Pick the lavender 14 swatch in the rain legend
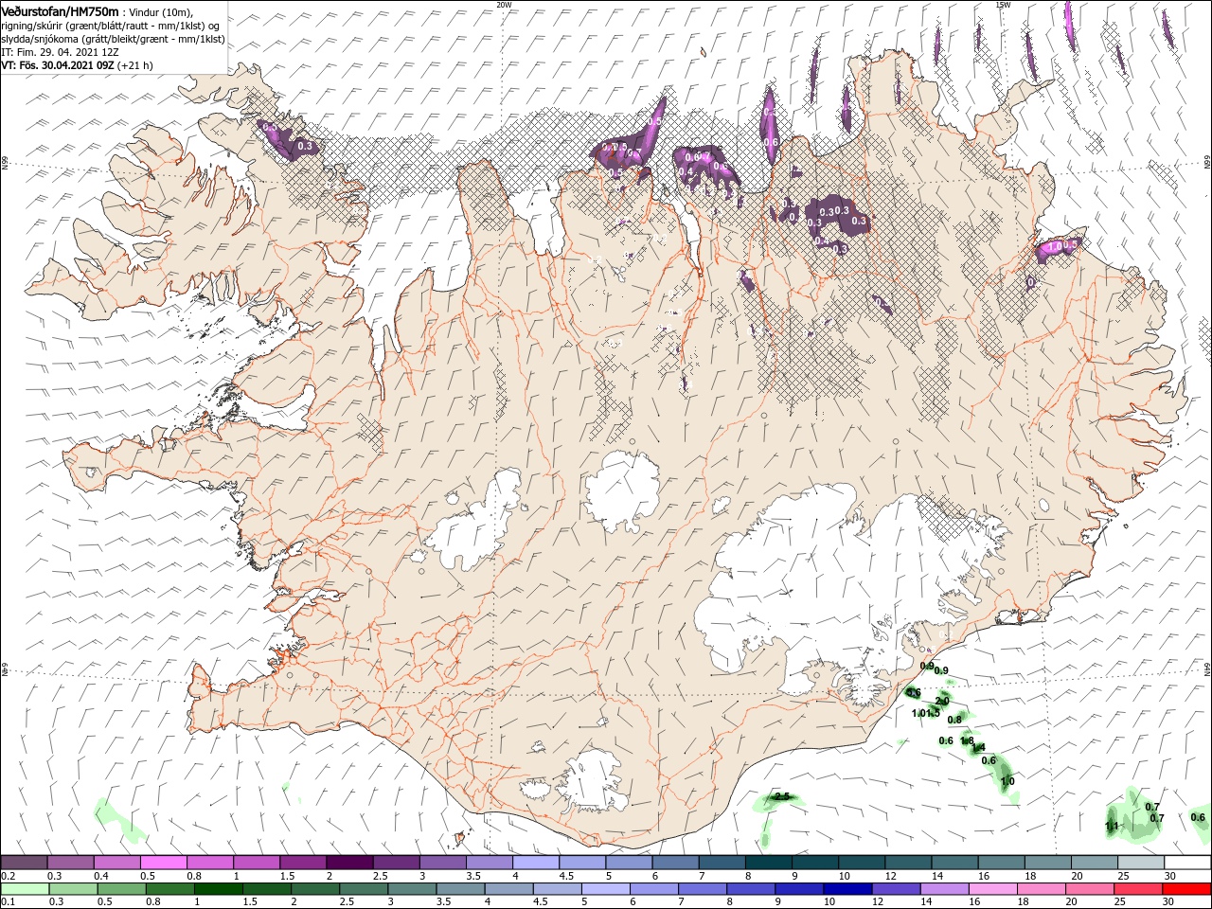1212x909 pixels. [x=945, y=889]
